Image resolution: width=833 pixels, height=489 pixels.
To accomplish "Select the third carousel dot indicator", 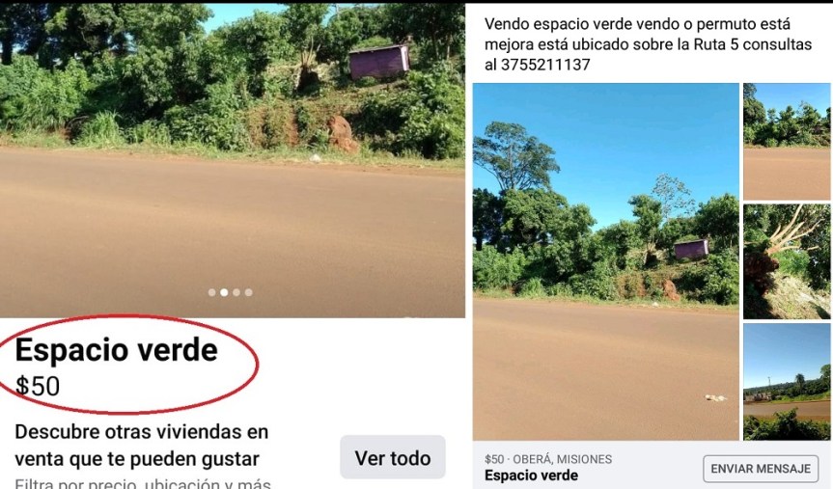I will point(236,292).
